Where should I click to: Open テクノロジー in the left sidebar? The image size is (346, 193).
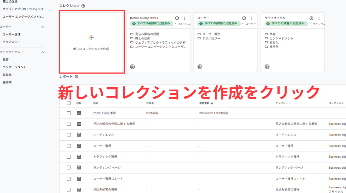click(x=12, y=42)
